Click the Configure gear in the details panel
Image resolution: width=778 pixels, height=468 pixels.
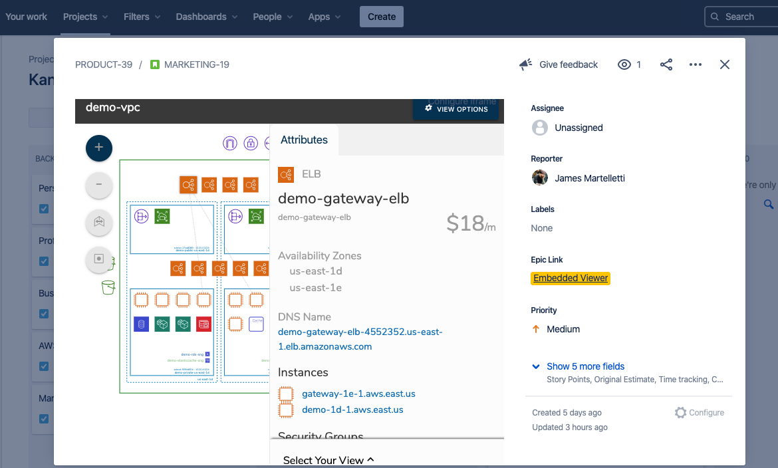680,412
